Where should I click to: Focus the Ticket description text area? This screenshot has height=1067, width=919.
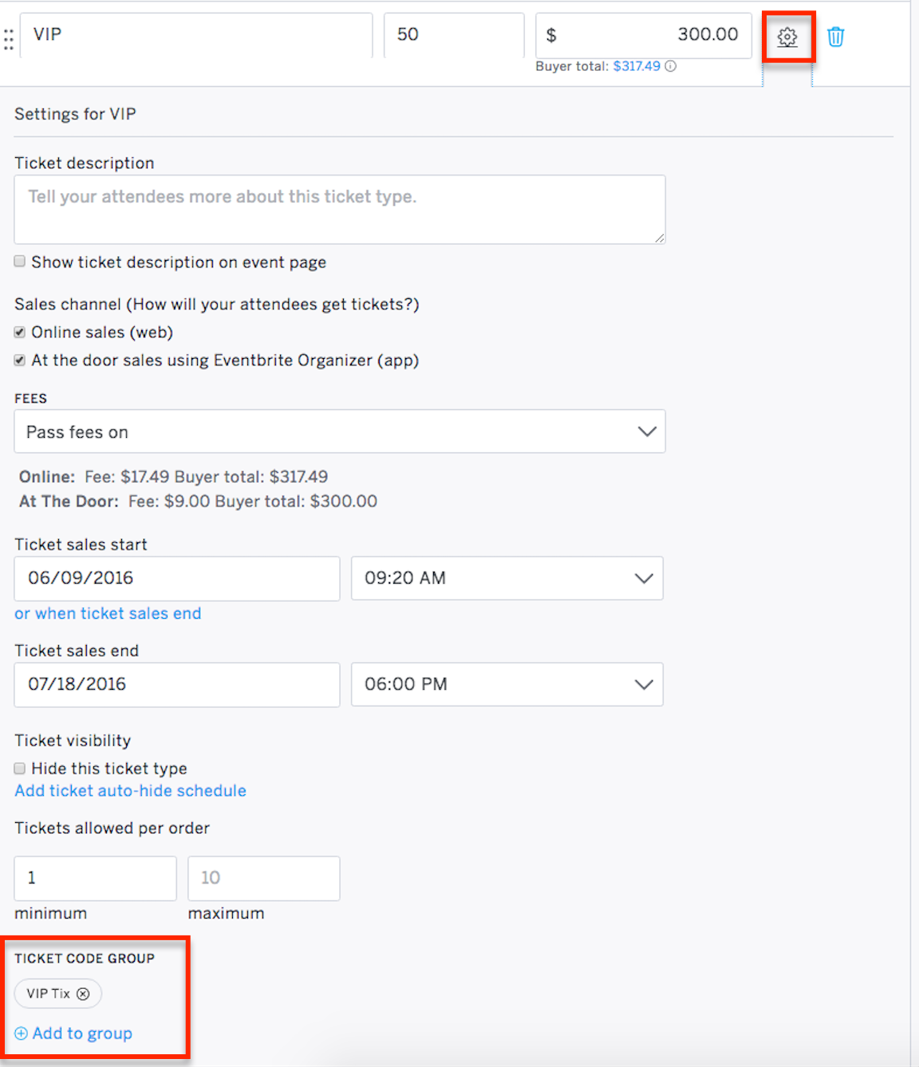pyautogui.click(x=340, y=210)
